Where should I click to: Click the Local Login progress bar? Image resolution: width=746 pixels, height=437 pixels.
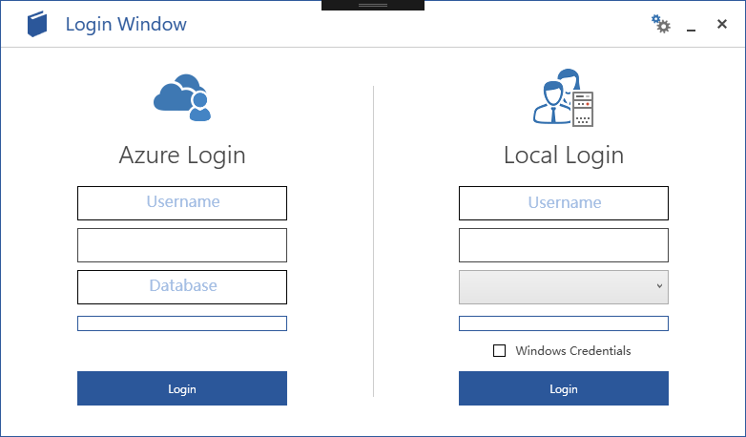[x=563, y=323]
